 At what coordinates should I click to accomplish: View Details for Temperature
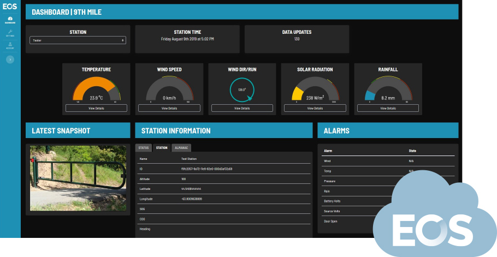[x=96, y=108]
